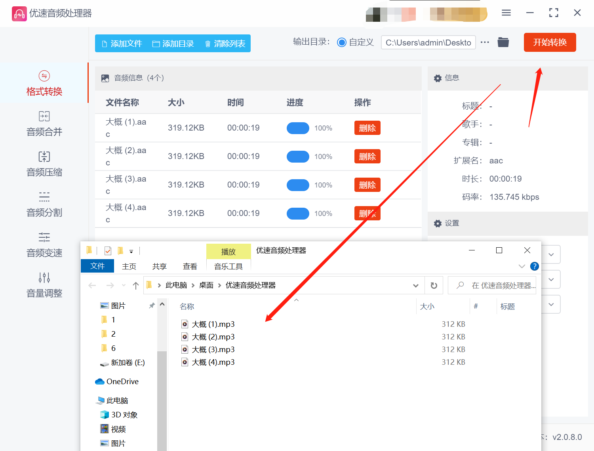Open the 音频压缩 tool
Image resolution: width=594 pixels, height=451 pixels.
click(x=44, y=164)
